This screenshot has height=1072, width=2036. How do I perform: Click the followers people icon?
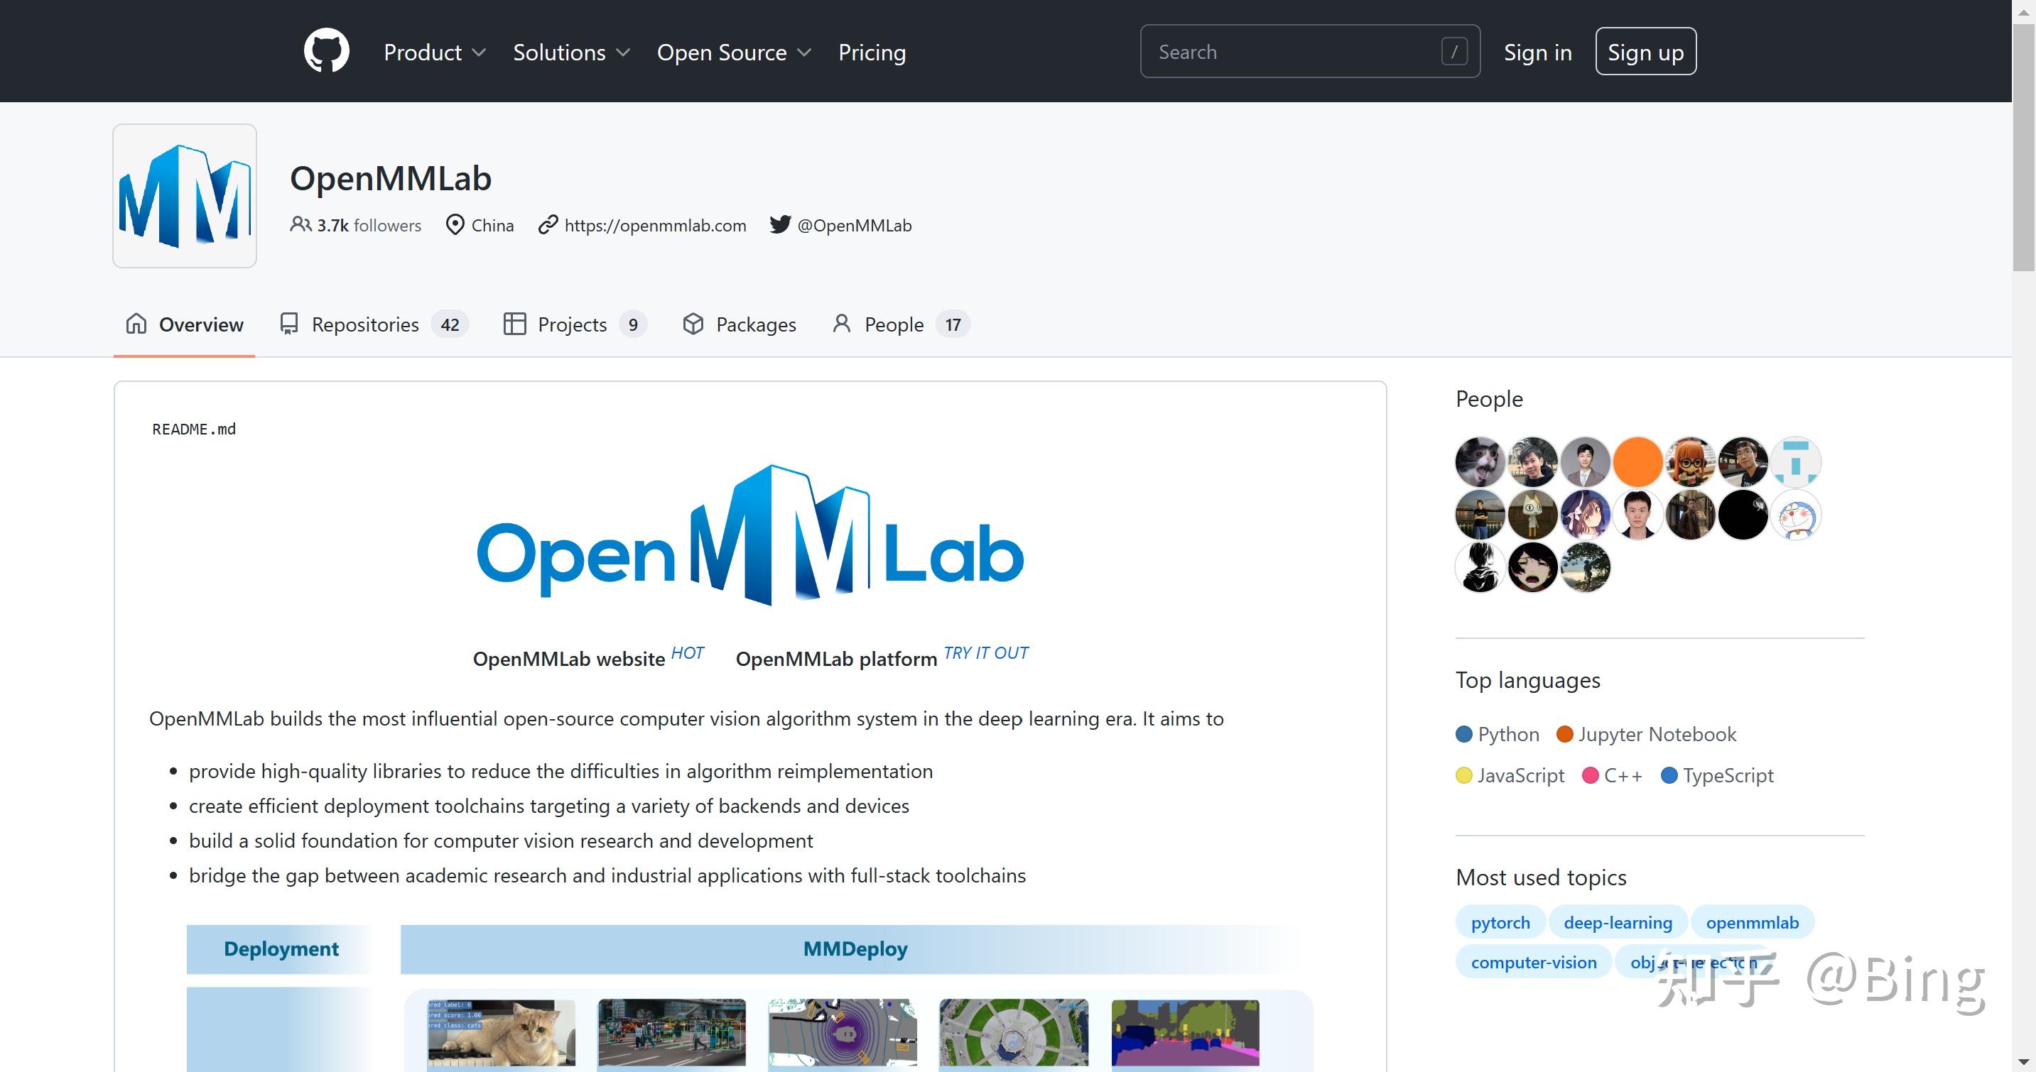(300, 224)
